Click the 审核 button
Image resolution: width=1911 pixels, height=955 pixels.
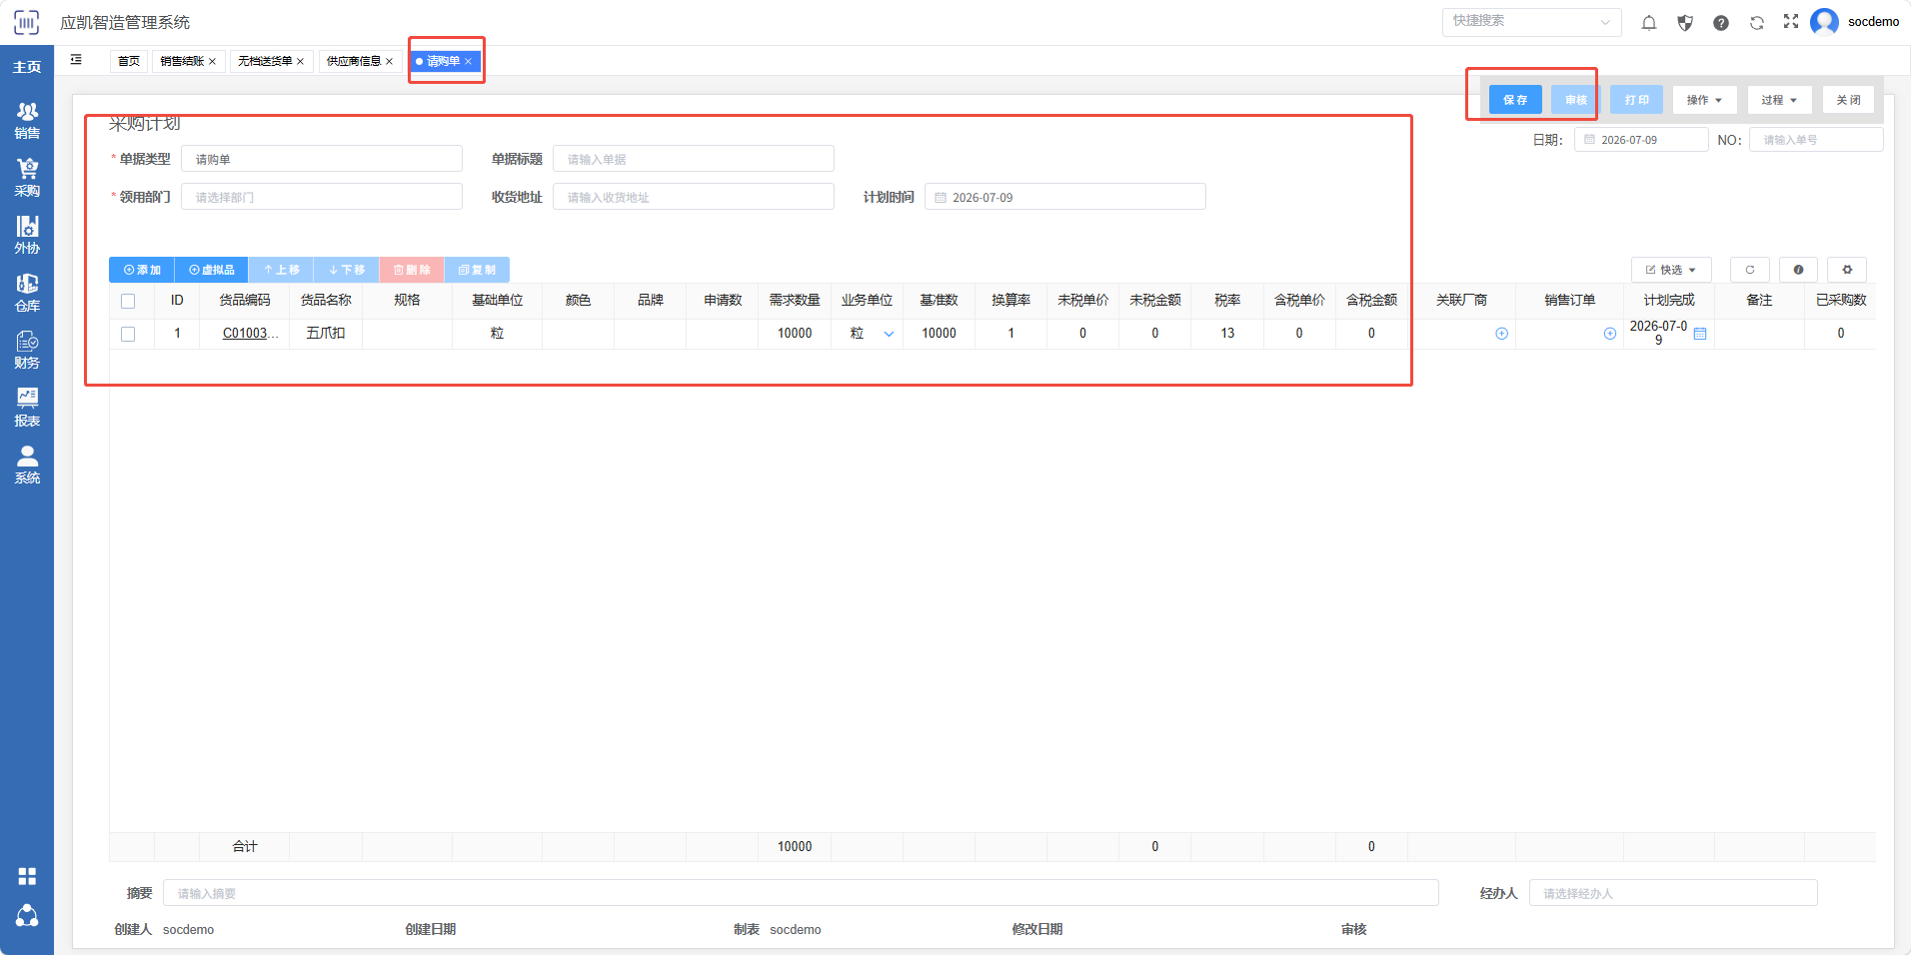pyautogui.click(x=1576, y=100)
